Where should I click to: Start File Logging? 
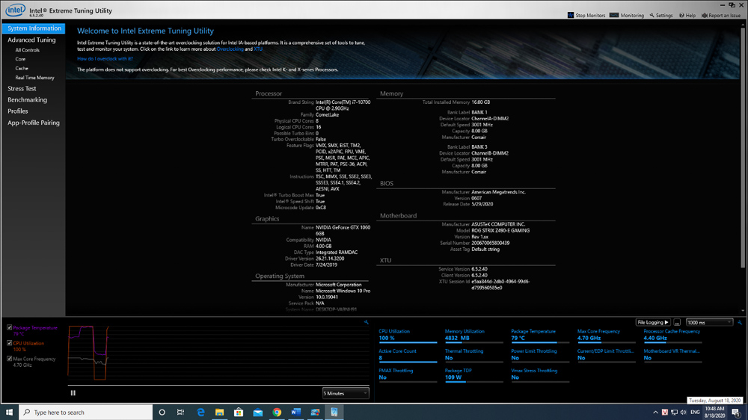click(653, 323)
